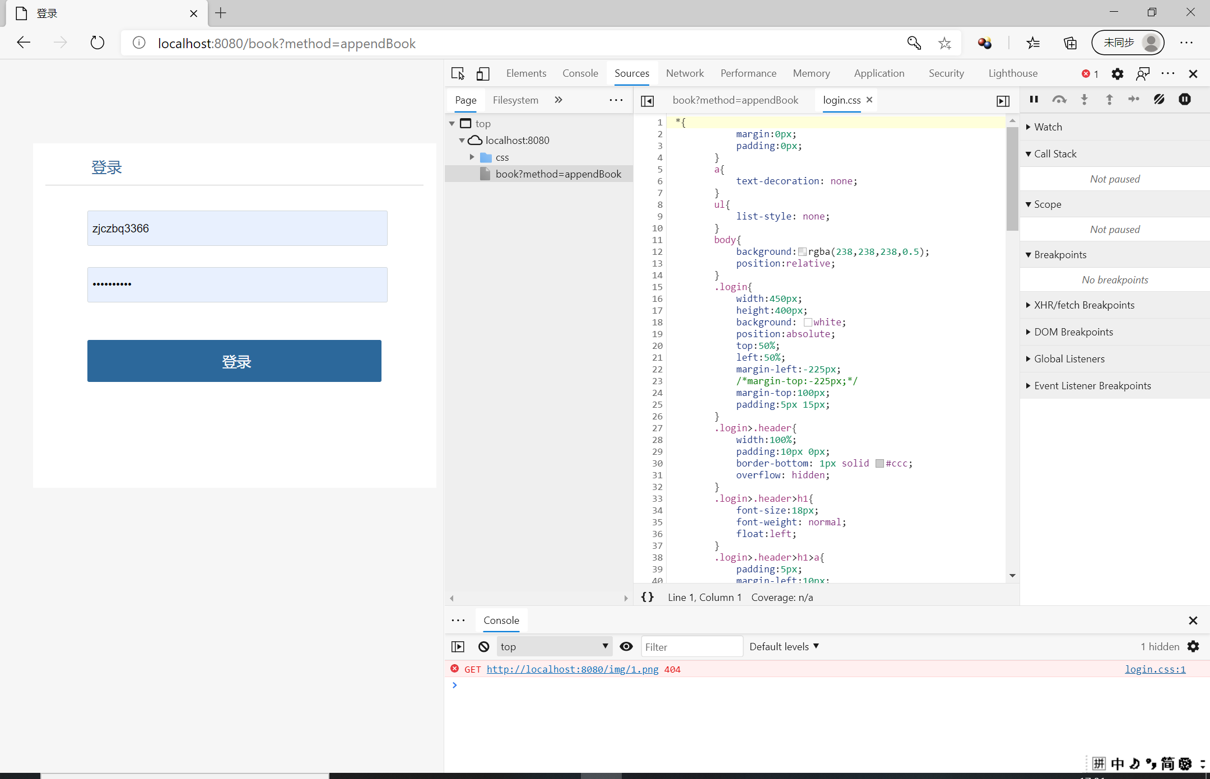Click the #ccc color swatch in code
Image resolution: width=1210 pixels, height=779 pixels.
coord(879,464)
